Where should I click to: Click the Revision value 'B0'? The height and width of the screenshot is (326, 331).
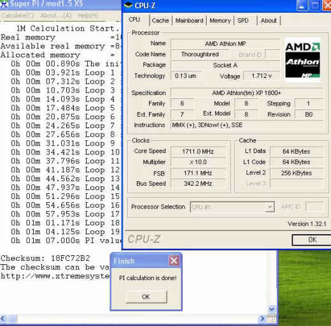pyautogui.click(x=309, y=114)
